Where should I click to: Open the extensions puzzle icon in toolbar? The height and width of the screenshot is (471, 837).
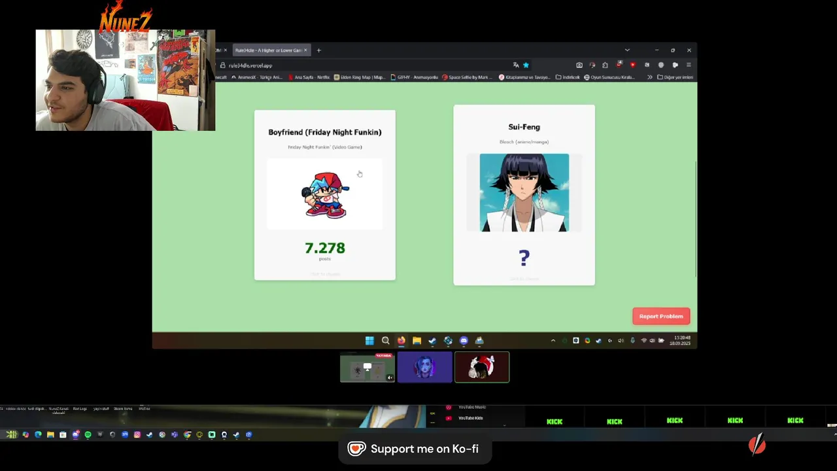point(605,65)
